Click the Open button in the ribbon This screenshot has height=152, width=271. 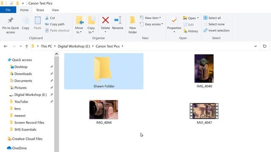189,18
